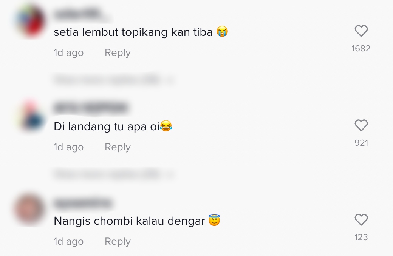393x256 pixels.
Task: Open blurred username above "Di landang tu apa"
Action: coord(91,108)
